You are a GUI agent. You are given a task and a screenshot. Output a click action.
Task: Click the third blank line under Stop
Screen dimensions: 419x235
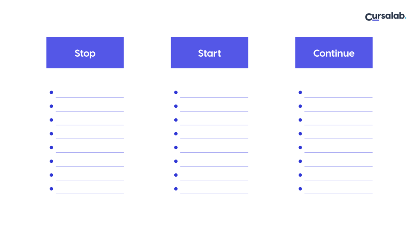(90, 124)
